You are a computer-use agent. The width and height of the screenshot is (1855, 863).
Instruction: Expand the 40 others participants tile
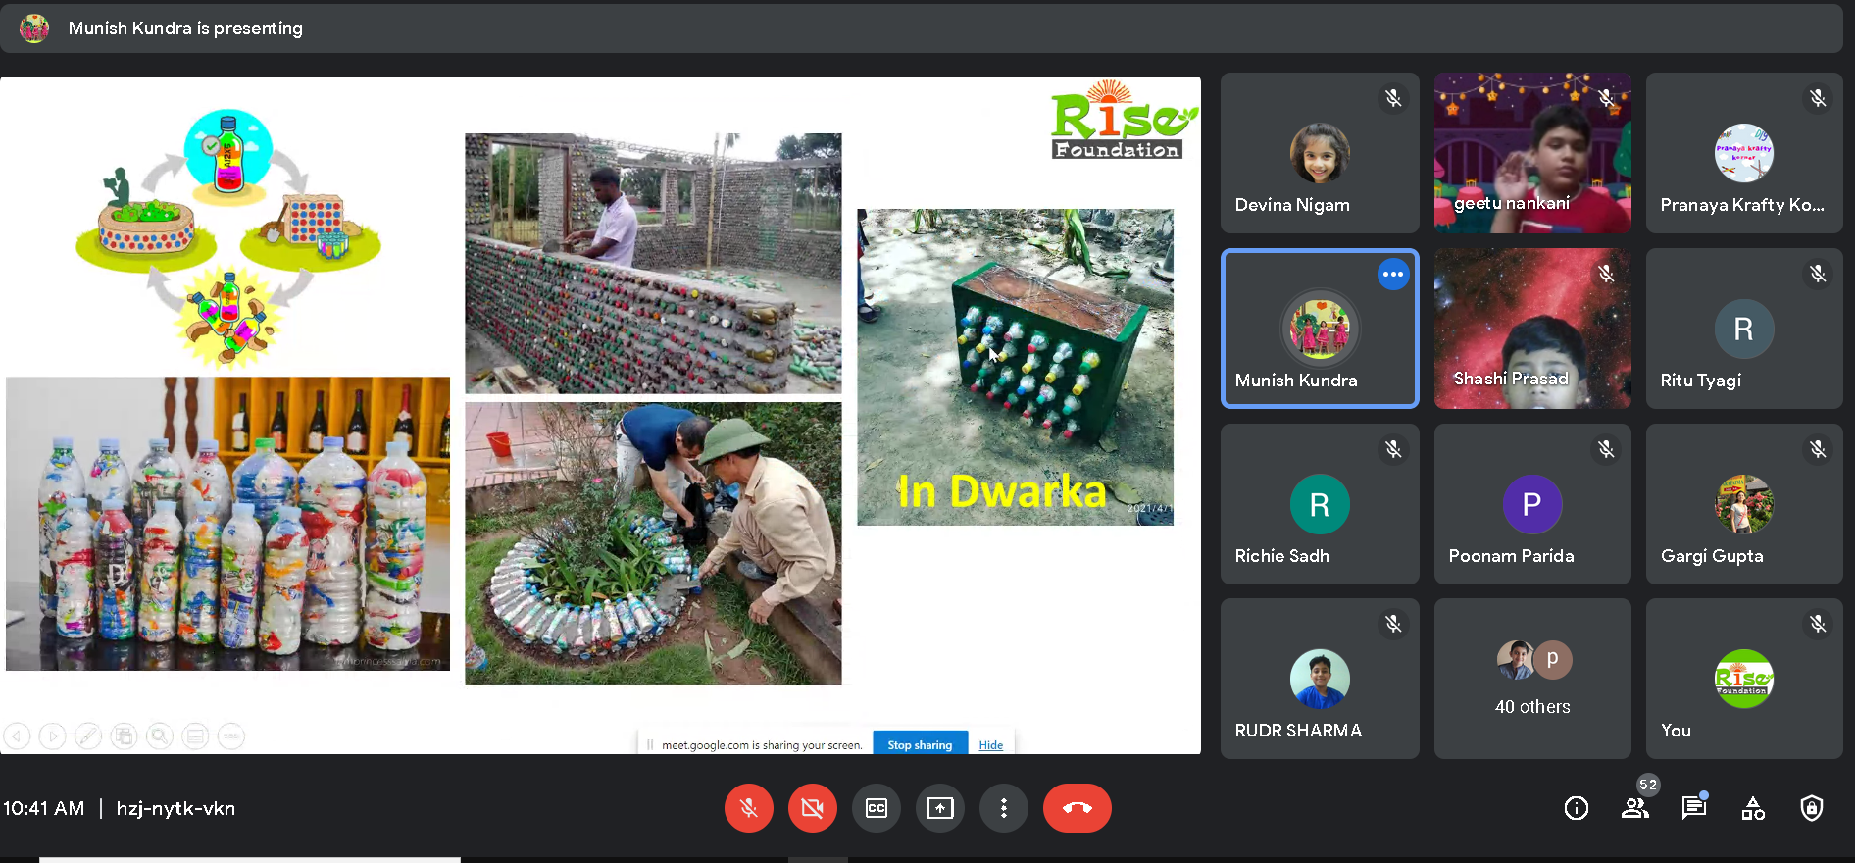pos(1531,679)
